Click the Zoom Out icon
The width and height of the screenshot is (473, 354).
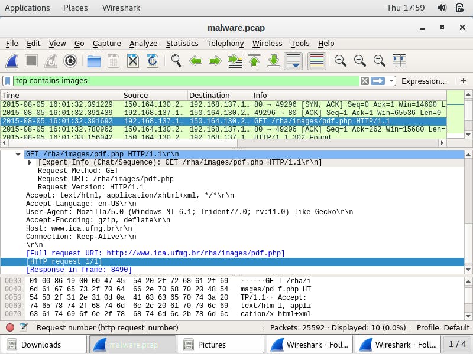pyautogui.click(x=360, y=61)
